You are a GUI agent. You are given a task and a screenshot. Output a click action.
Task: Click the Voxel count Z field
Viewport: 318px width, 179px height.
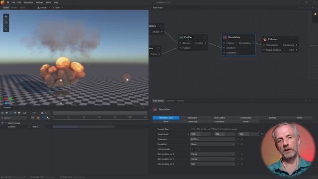pyautogui.click(x=249, y=134)
